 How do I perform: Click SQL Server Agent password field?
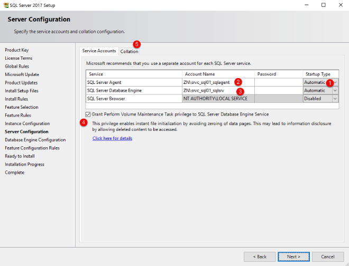point(279,82)
